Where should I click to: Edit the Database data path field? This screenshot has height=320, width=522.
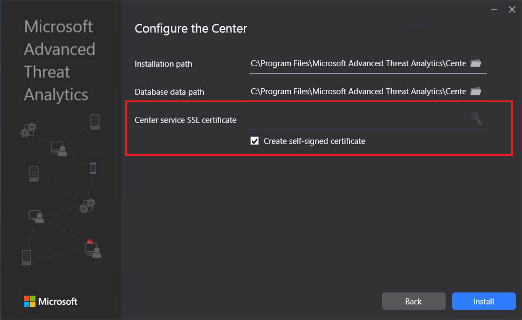coord(358,91)
